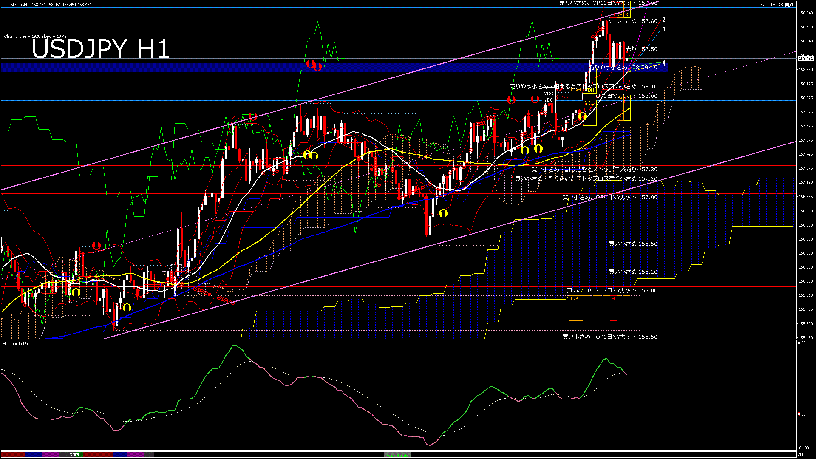Click the current price tag 158.451
Viewport: 816px width, 459px height.
point(805,59)
